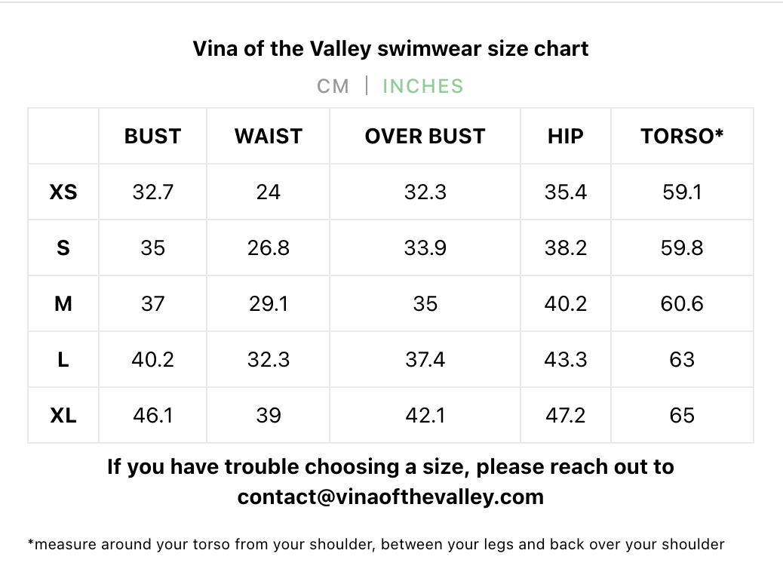Screen dimensions: 783x578
Task: Click the OVER BUST column header
Action: click(425, 136)
